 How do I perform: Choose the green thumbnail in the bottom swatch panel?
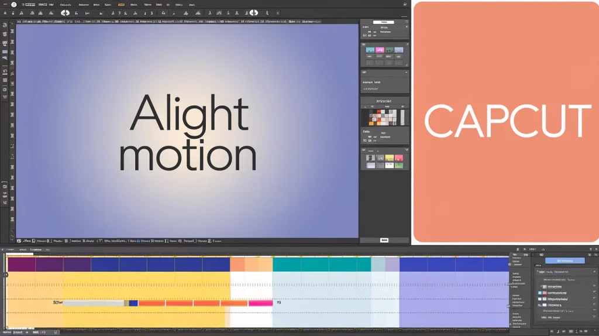[399, 165]
